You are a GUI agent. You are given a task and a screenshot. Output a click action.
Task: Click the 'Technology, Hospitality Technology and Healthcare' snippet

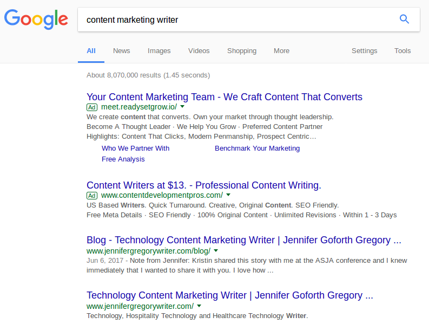tap(197, 316)
